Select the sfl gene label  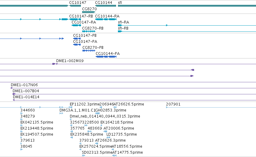pyautogui.click(x=120, y=3)
